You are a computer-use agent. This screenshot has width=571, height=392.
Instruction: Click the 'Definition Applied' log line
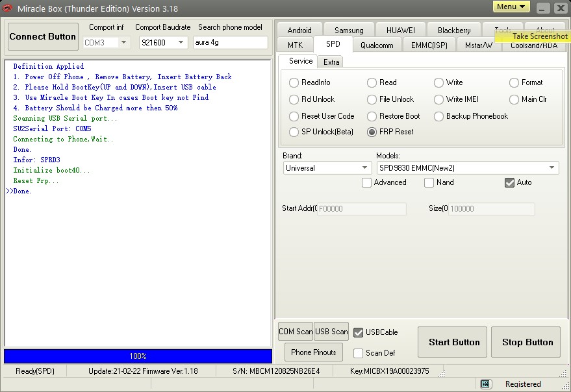pyautogui.click(x=49, y=66)
